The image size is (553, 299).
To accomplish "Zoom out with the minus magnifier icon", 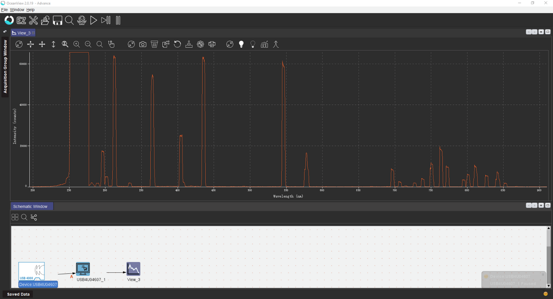I will click(x=88, y=44).
